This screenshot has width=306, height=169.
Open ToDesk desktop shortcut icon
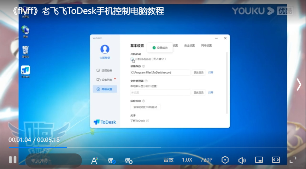(25, 72)
